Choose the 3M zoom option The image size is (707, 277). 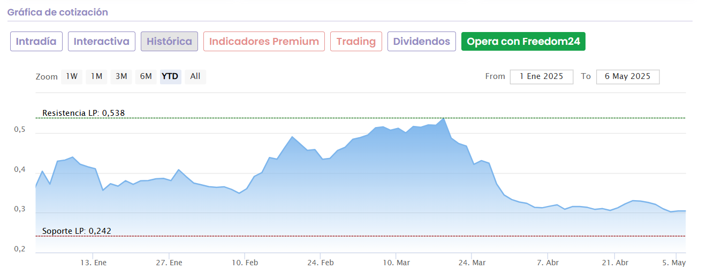pos(121,76)
